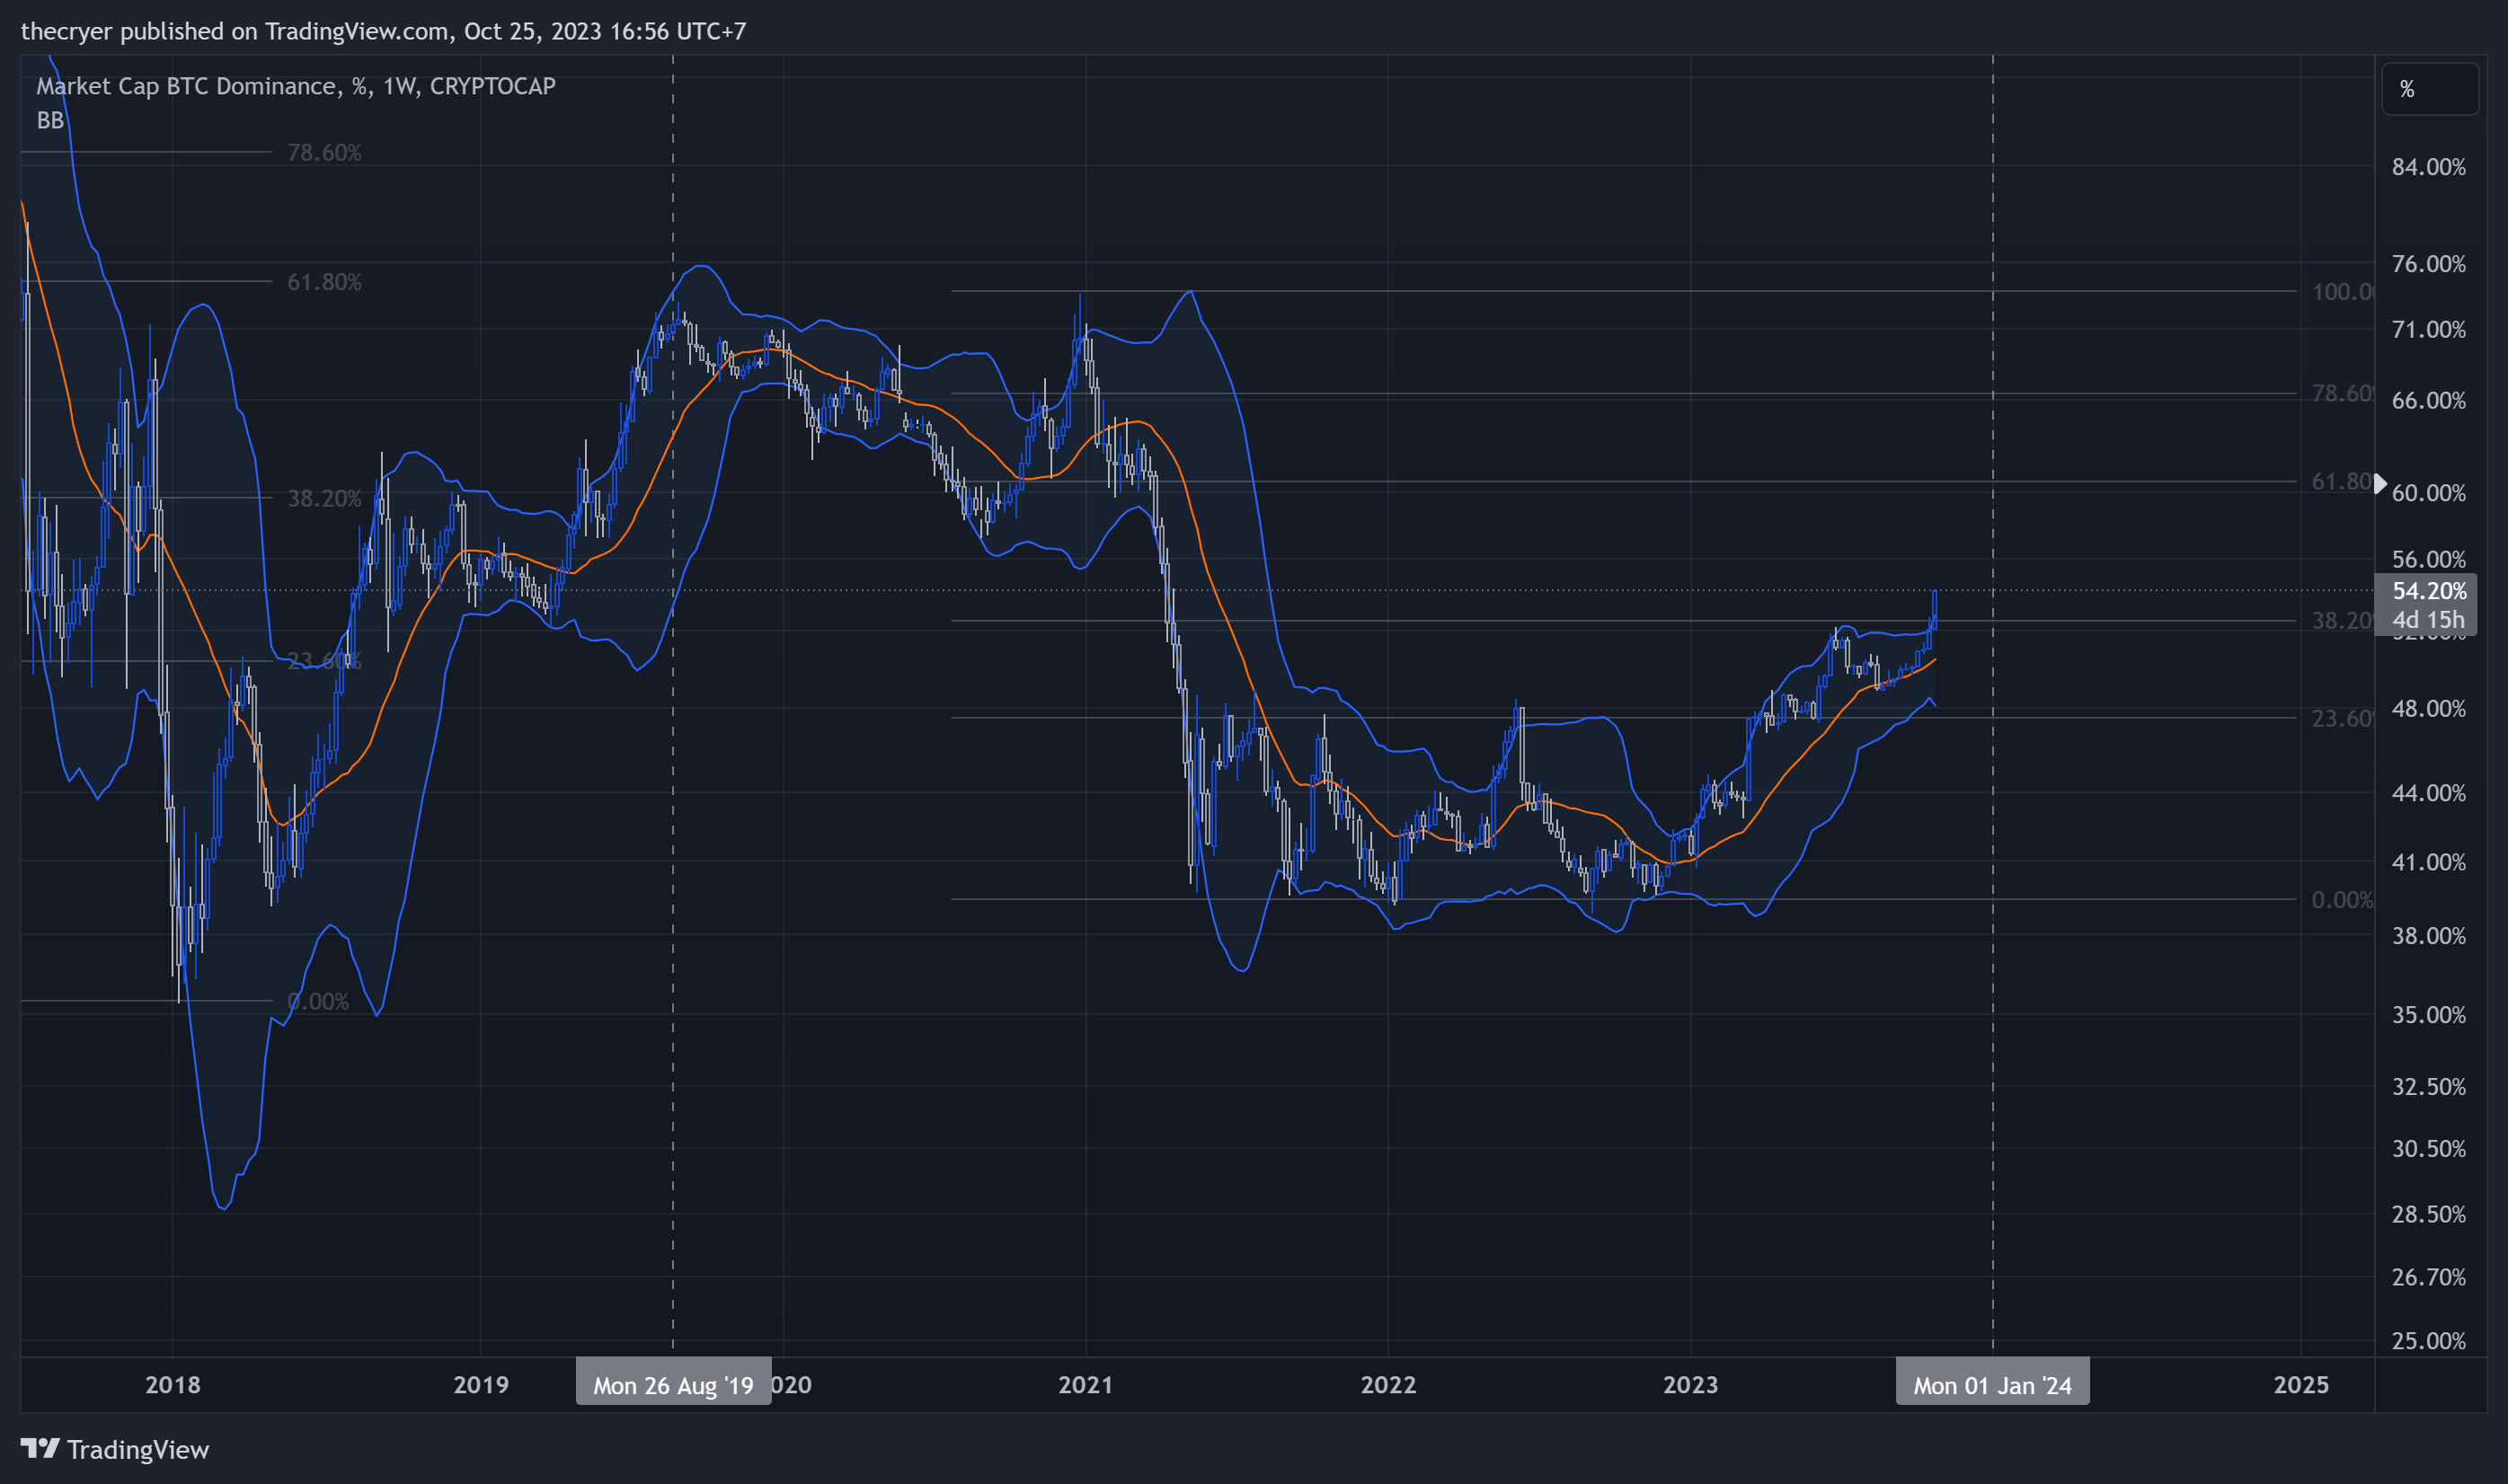Click the 2021 label on time axis
This screenshot has height=1484, width=2508.
[x=1086, y=1385]
